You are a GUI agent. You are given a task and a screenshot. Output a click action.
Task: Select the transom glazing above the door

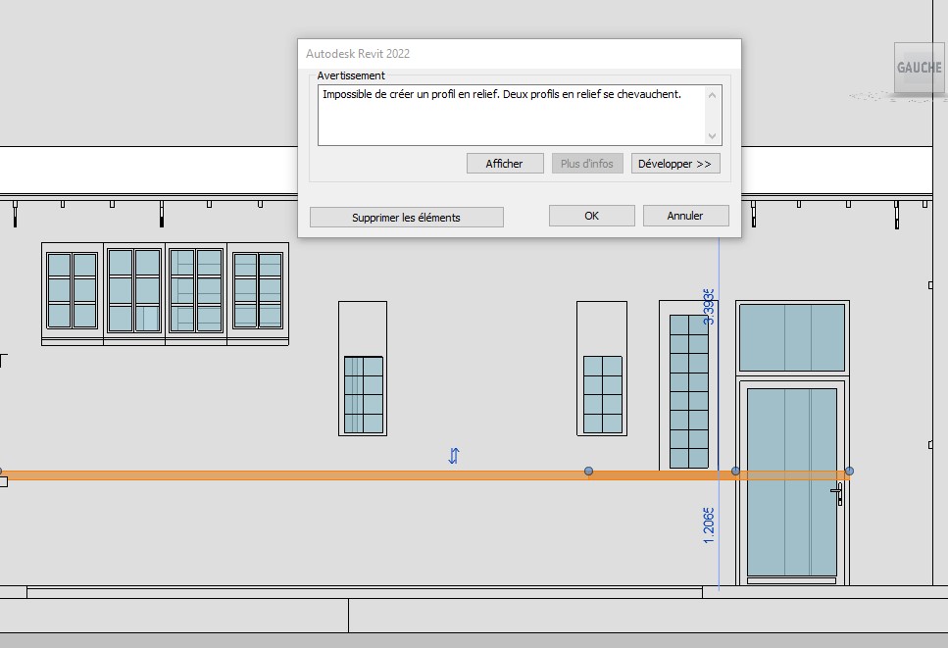coord(791,337)
